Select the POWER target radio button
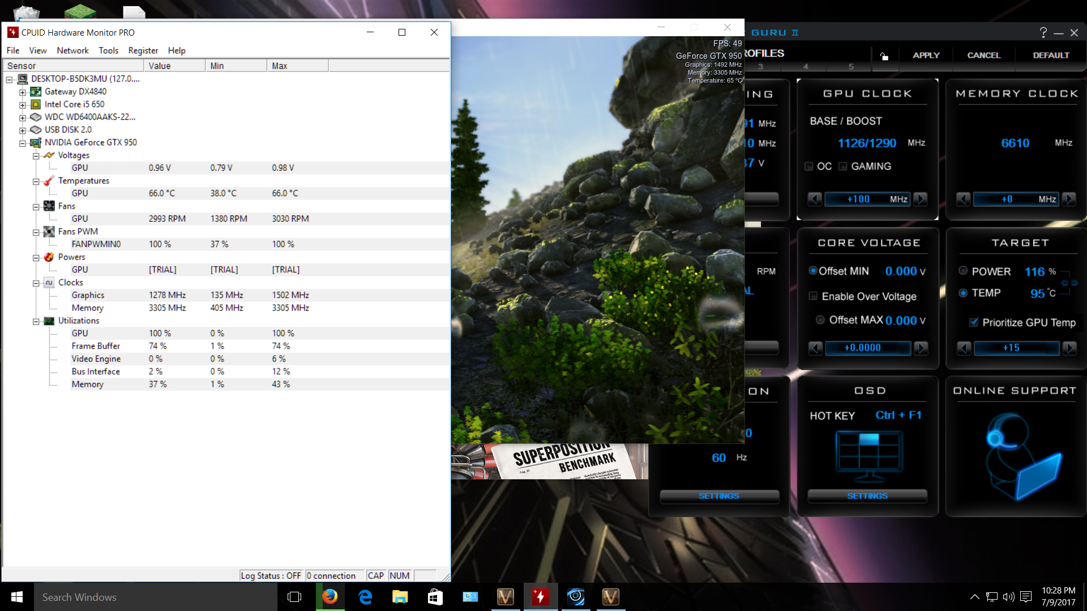This screenshot has width=1087, height=611. (963, 271)
